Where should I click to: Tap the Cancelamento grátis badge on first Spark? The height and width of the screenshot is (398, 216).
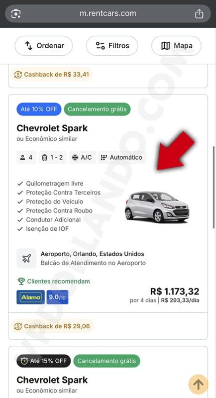point(97,109)
